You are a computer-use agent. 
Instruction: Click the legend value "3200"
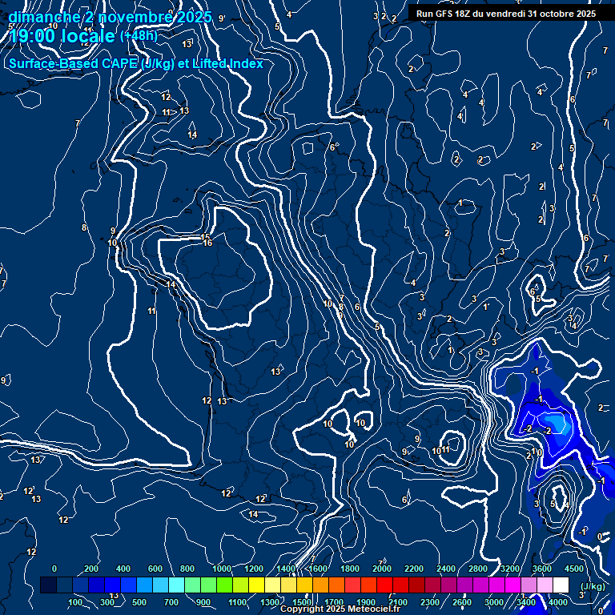(x=510, y=569)
